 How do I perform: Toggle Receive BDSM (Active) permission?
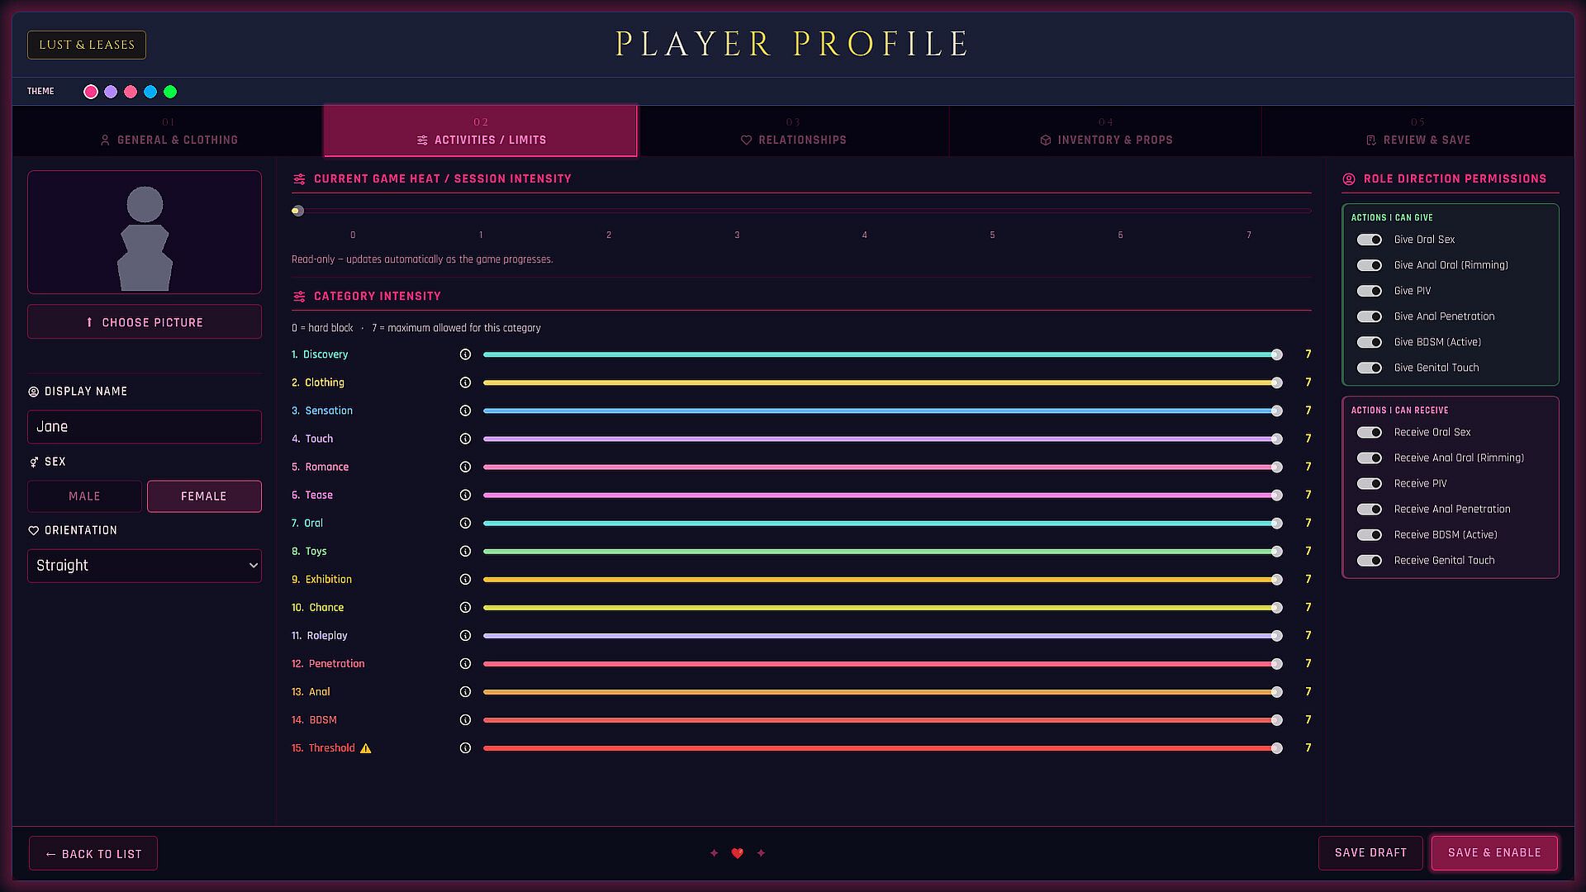click(x=1370, y=534)
